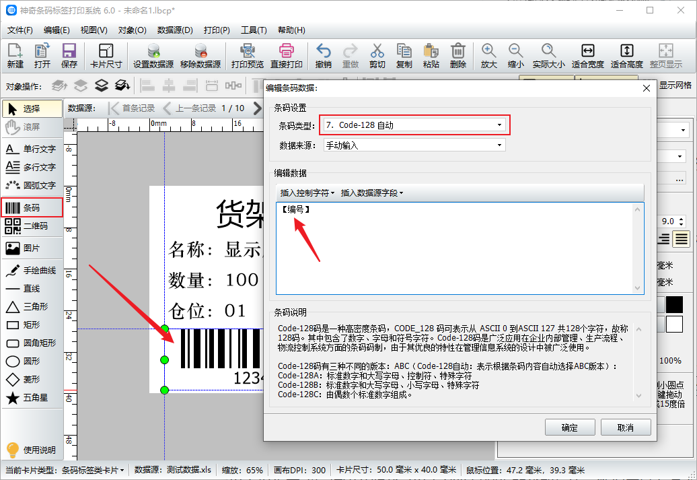Expand the 插入数据源字段 dropdown
The image size is (697, 480).
click(x=372, y=193)
